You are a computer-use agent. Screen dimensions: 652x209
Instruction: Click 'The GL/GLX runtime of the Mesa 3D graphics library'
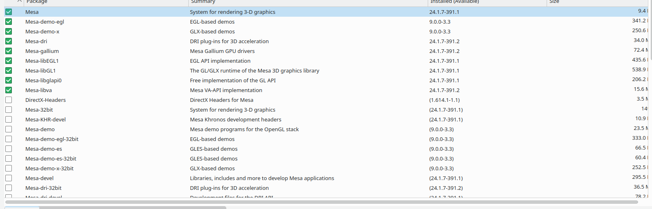tap(255, 70)
